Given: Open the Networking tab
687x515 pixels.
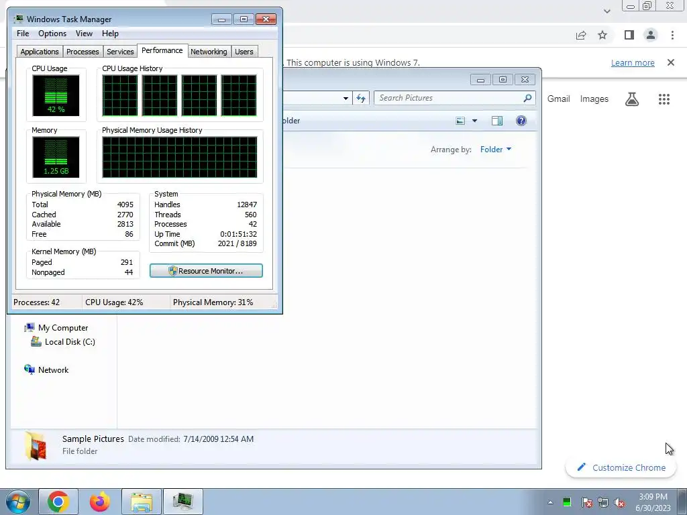Looking at the screenshot, I should click(209, 51).
